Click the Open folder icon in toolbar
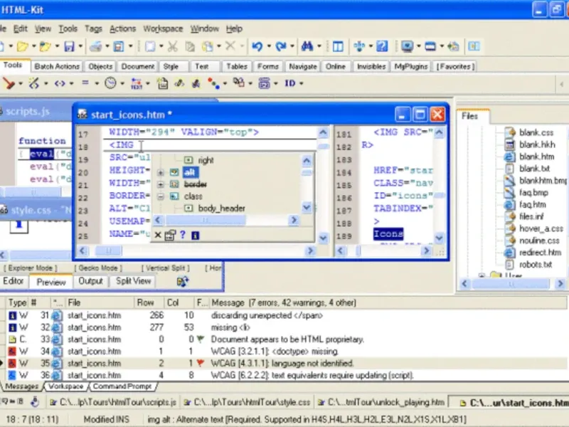Image resolution: width=569 pixels, height=427 pixels. (22, 46)
